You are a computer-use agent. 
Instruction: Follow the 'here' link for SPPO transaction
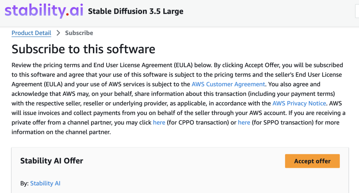[244, 122]
